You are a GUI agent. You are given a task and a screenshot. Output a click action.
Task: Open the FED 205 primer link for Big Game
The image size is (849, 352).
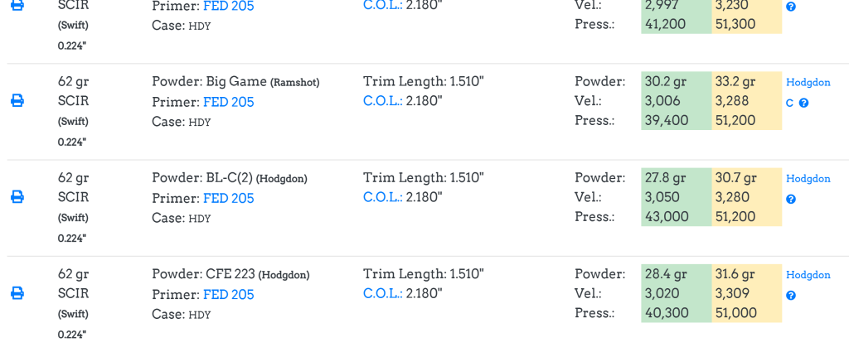(x=228, y=102)
